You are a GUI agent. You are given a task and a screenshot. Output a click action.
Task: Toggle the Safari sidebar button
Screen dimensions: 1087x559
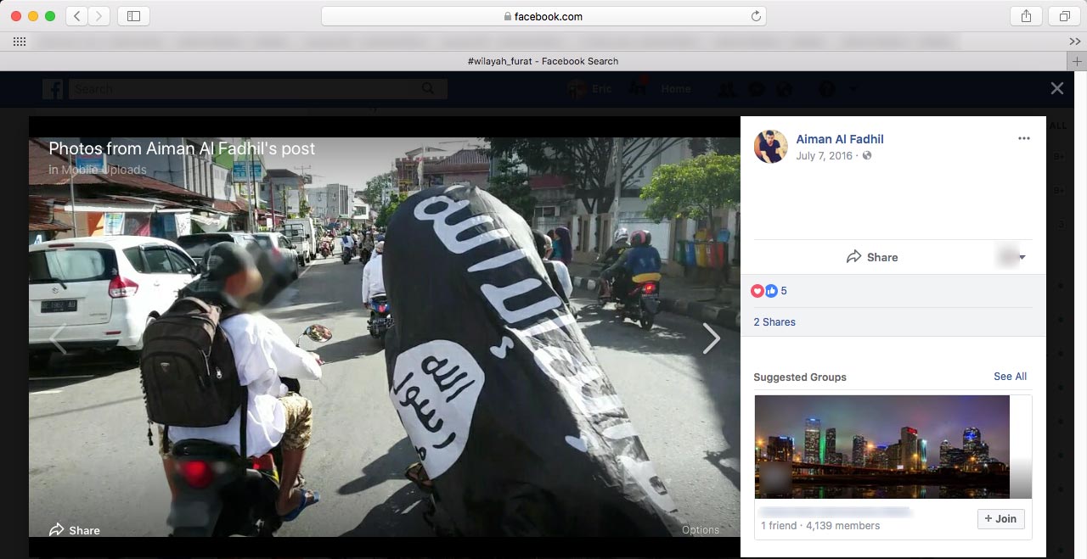pyautogui.click(x=133, y=16)
